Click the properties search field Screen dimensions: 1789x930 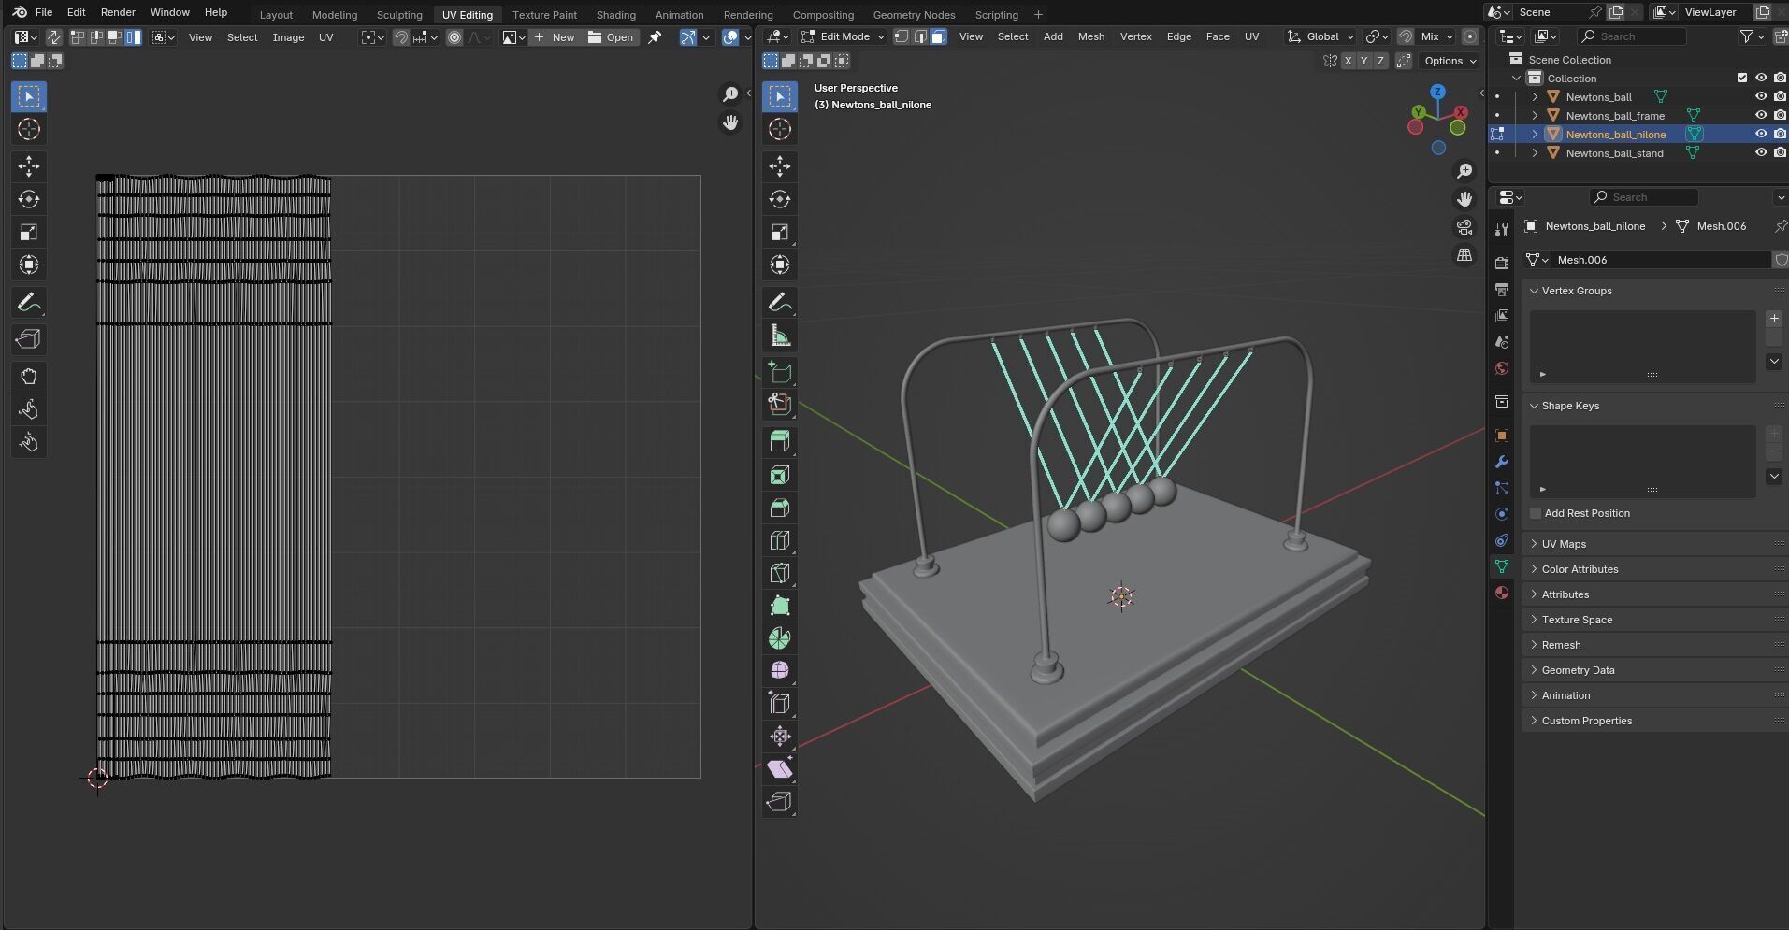click(x=1643, y=197)
